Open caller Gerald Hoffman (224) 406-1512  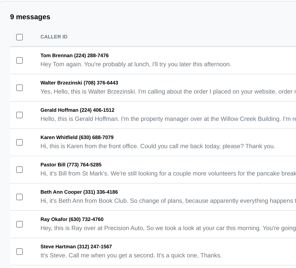click(77, 110)
